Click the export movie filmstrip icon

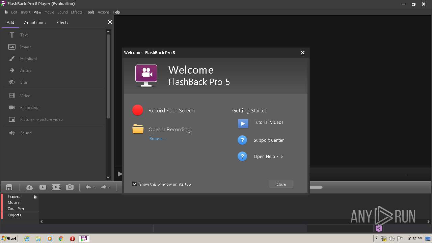pos(56,187)
